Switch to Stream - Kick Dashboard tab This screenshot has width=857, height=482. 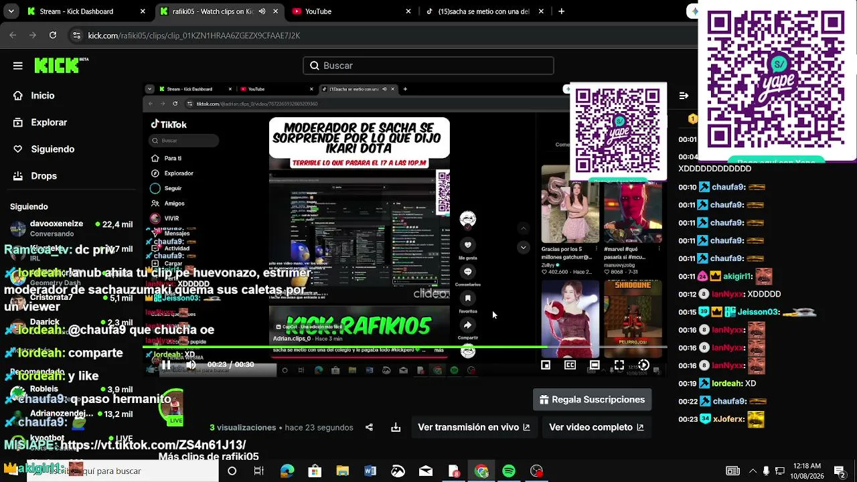coord(86,11)
